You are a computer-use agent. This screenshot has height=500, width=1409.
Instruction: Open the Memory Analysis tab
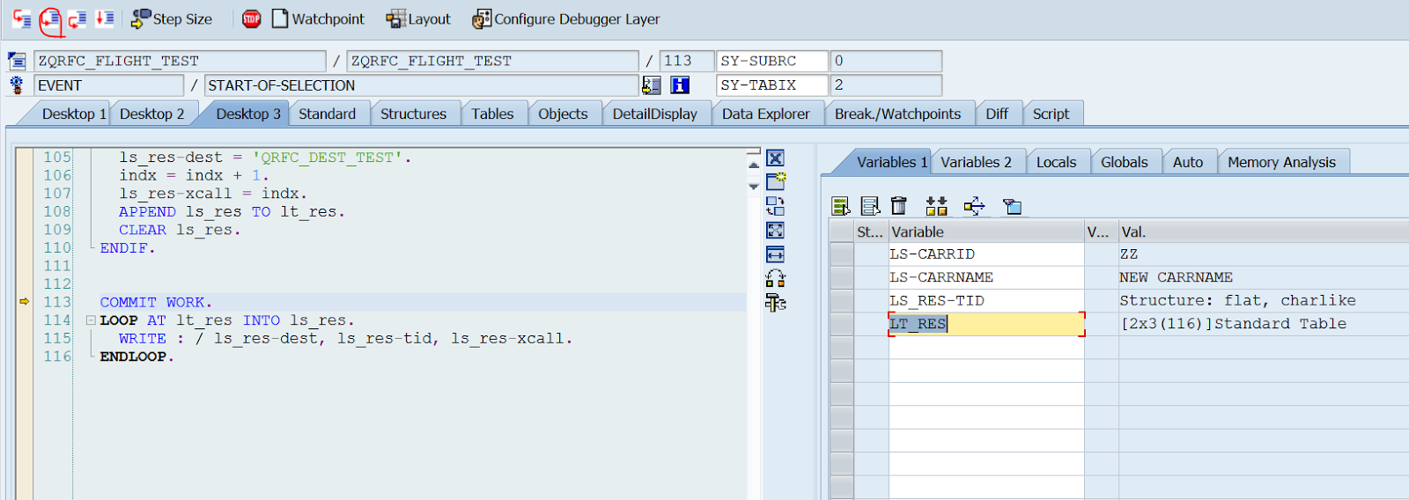pos(1281,162)
